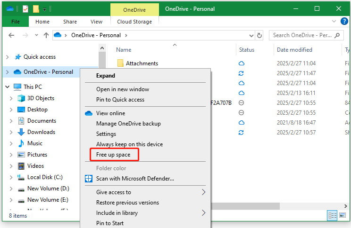The image size is (351, 228).
Task: Select the Attachments folder
Action: pos(142,63)
